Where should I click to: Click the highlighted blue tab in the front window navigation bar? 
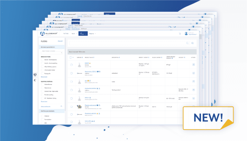pos(83,34)
